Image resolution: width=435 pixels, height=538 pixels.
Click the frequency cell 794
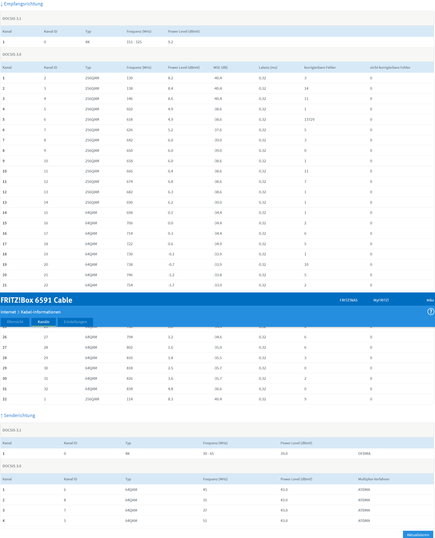(129, 337)
